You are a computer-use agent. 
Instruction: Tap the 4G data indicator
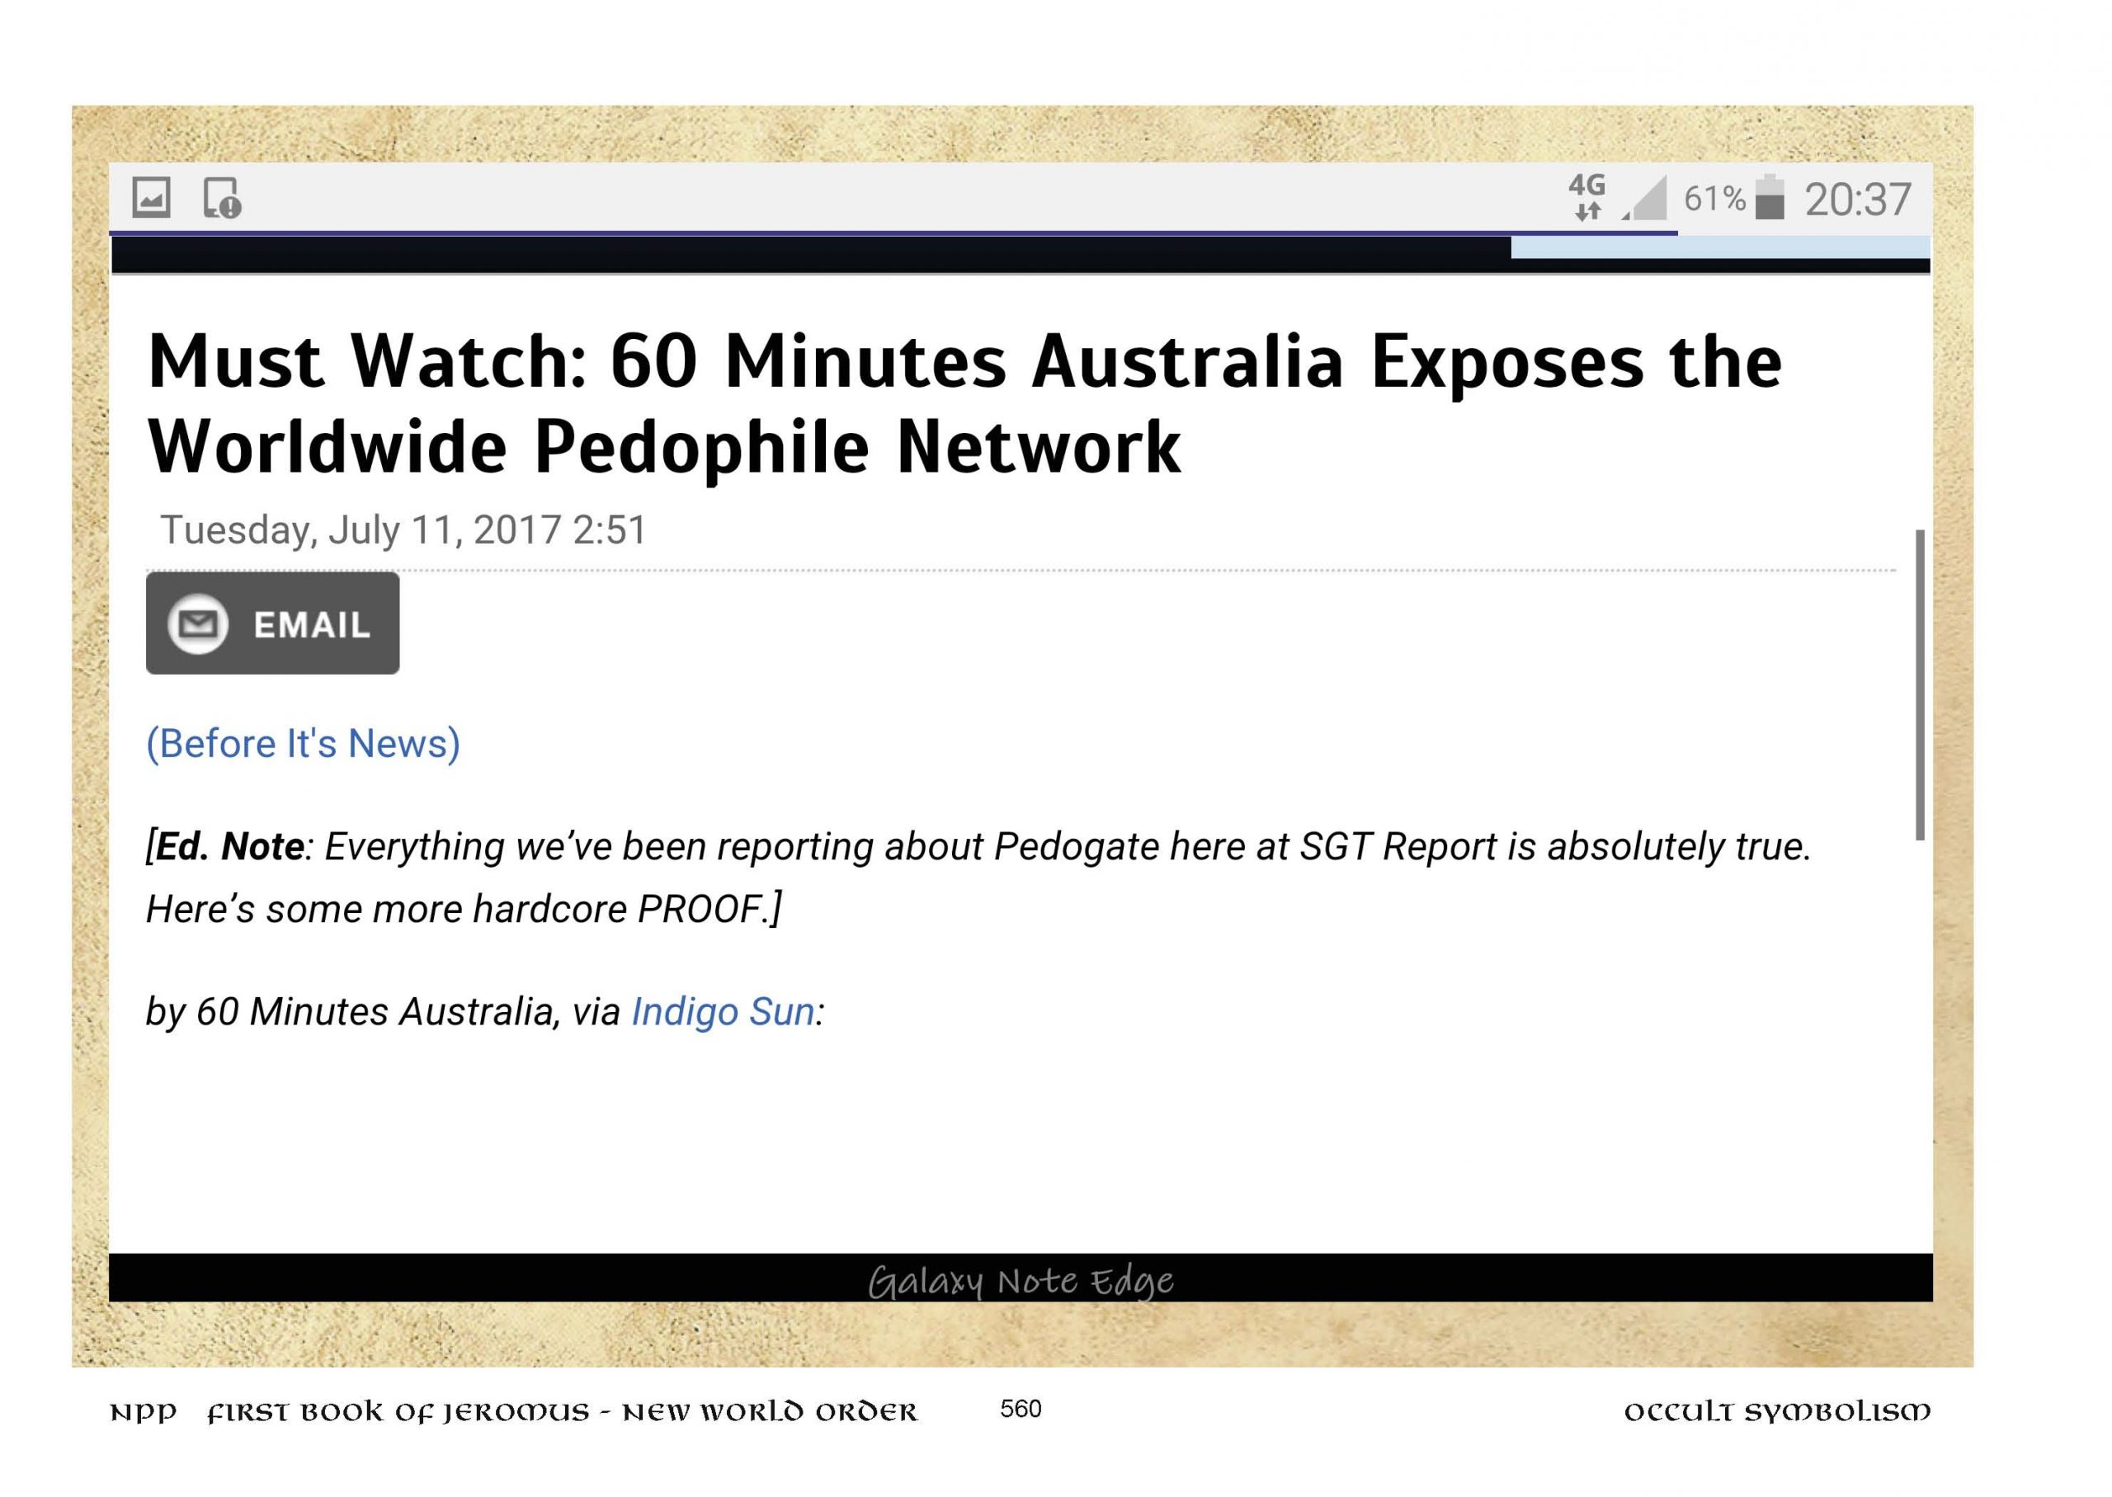[x=1586, y=196]
